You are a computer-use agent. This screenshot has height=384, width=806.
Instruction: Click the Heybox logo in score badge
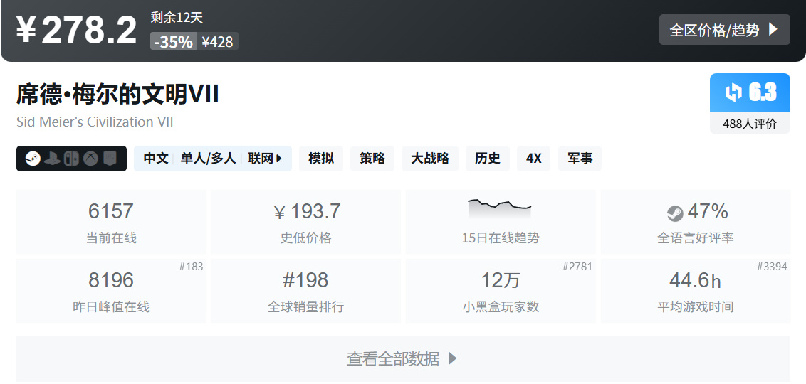coord(733,92)
